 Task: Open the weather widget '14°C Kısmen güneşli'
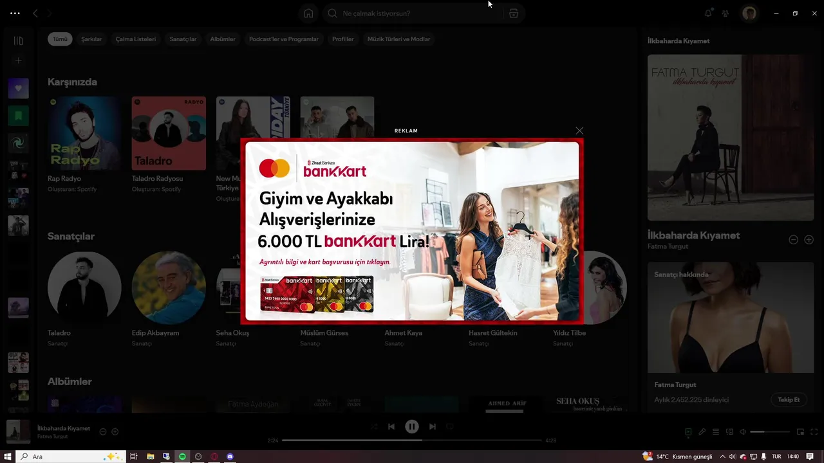(x=678, y=457)
